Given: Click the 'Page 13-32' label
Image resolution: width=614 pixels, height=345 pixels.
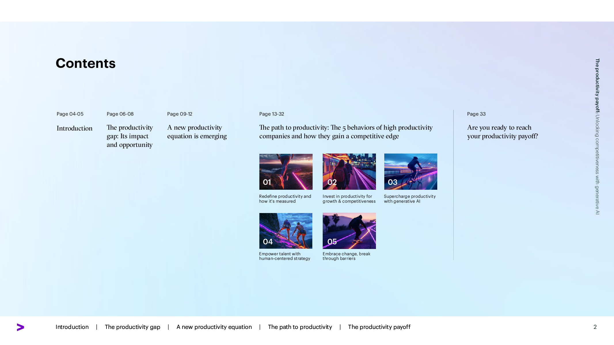Looking at the screenshot, I should [x=271, y=114].
